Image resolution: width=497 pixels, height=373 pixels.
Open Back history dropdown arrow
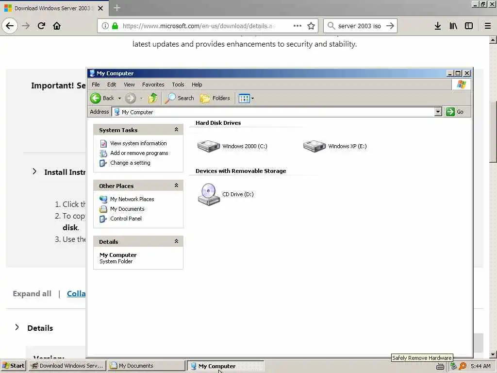(x=119, y=98)
